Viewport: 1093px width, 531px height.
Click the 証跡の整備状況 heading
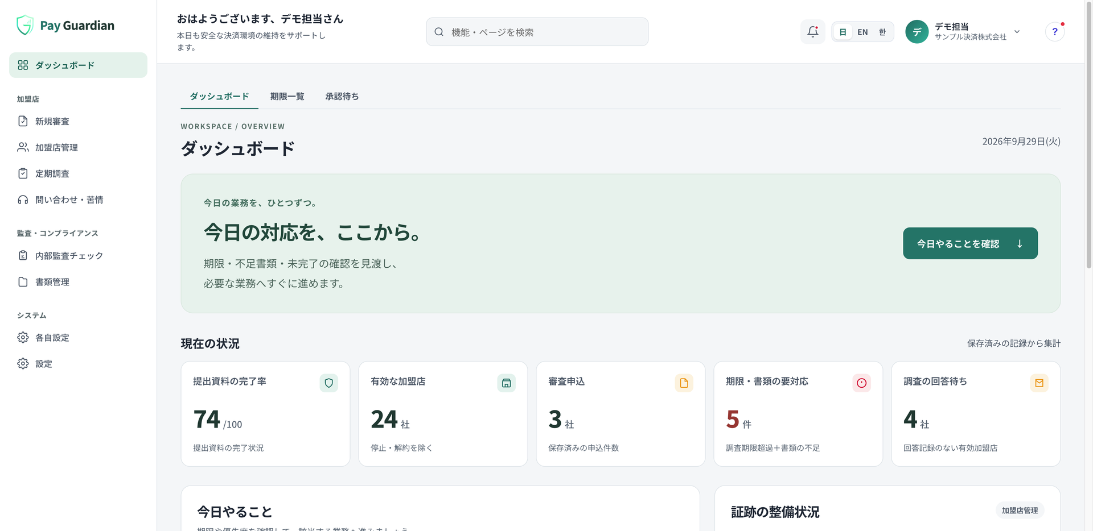click(775, 512)
